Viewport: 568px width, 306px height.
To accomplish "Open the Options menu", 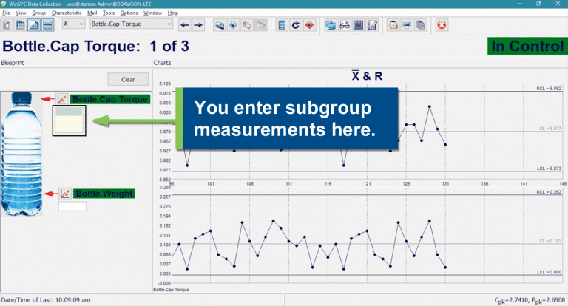I will (129, 13).
